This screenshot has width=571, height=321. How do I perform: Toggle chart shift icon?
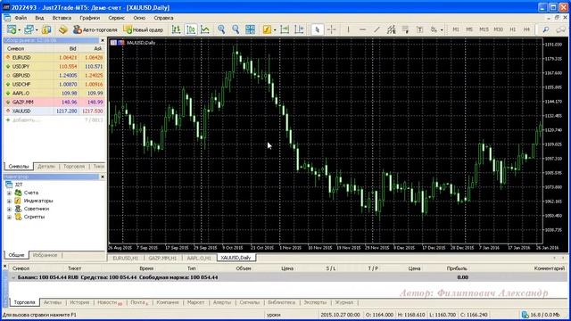[299, 29]
